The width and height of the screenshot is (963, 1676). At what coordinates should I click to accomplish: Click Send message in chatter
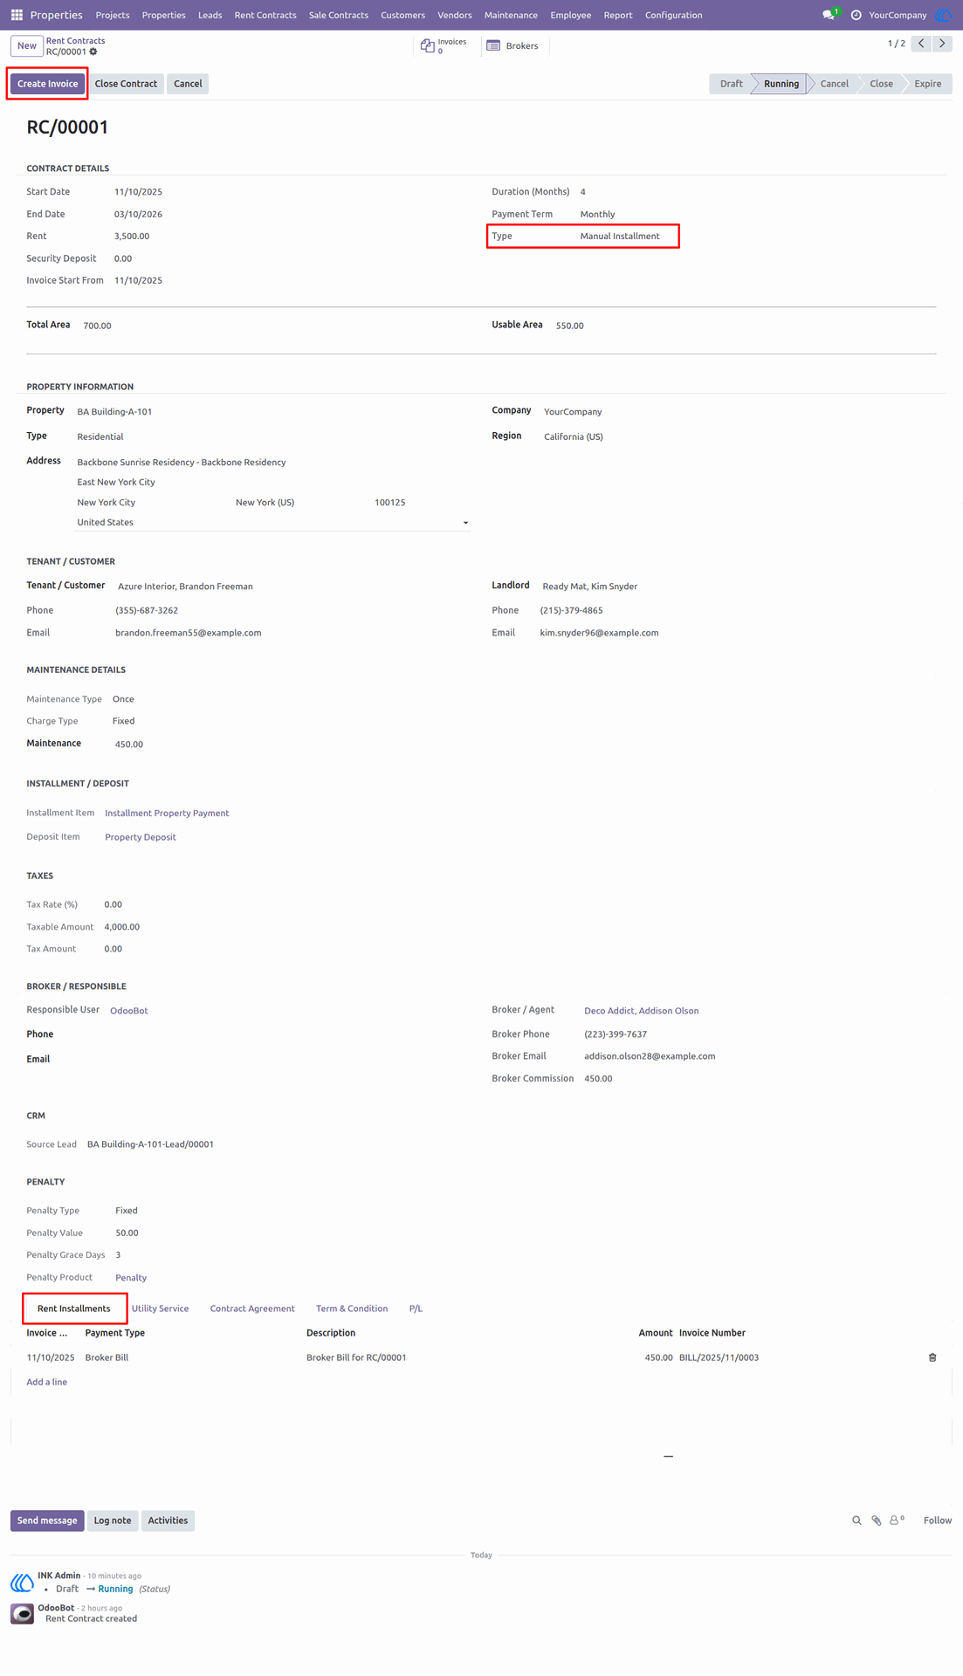pos(47,1521)
